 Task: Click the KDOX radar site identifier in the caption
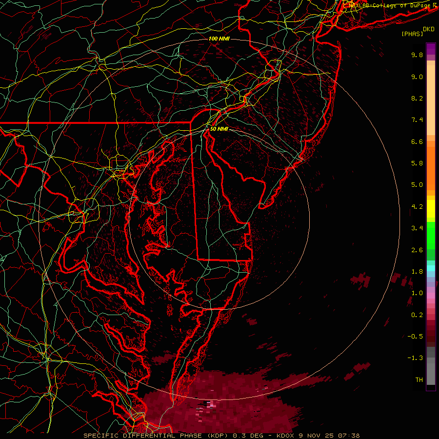[x=285, y=436]
